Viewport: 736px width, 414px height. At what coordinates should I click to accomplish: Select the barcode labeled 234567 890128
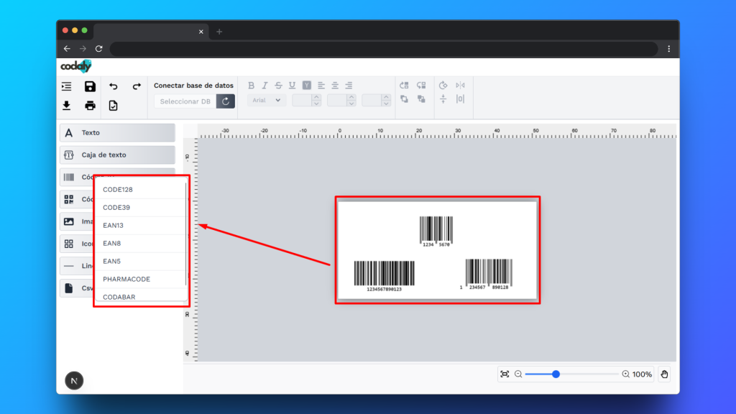[x=487, y=274]
